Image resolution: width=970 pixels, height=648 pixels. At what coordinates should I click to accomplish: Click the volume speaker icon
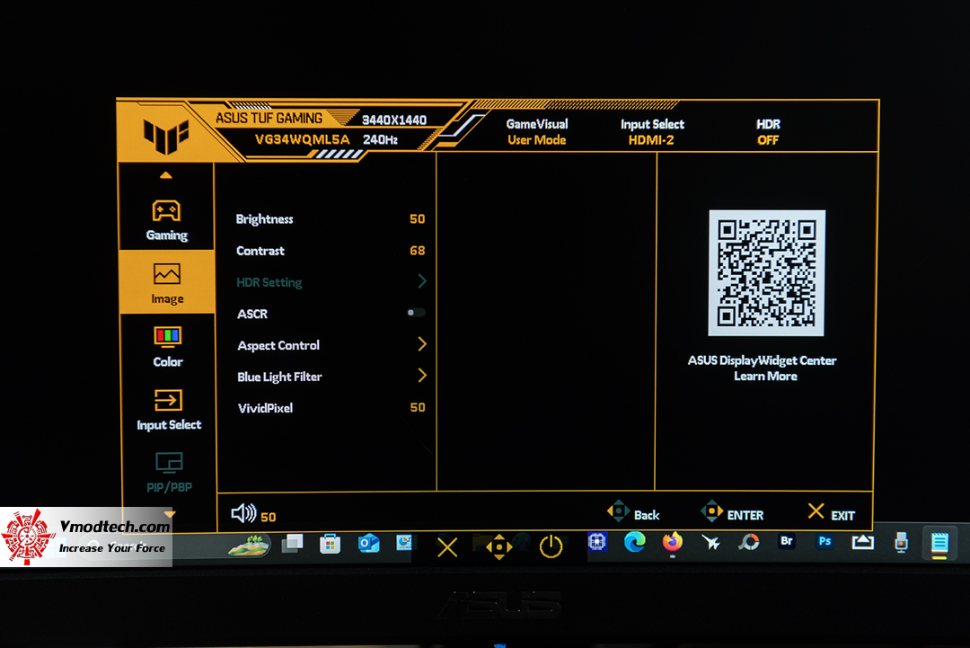point(243,514)
